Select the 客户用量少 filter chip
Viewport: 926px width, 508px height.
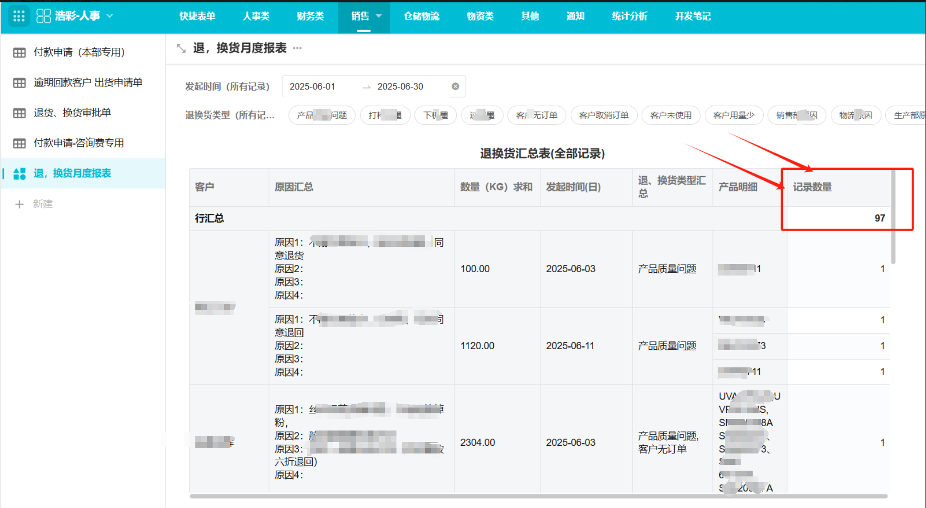click(x=734, y=115)
